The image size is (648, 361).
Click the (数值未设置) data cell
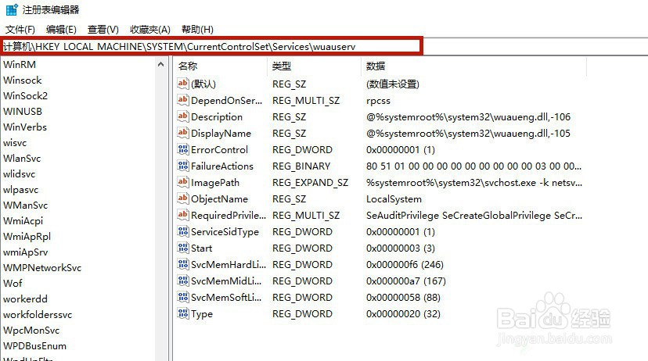(x=393, y=84)
